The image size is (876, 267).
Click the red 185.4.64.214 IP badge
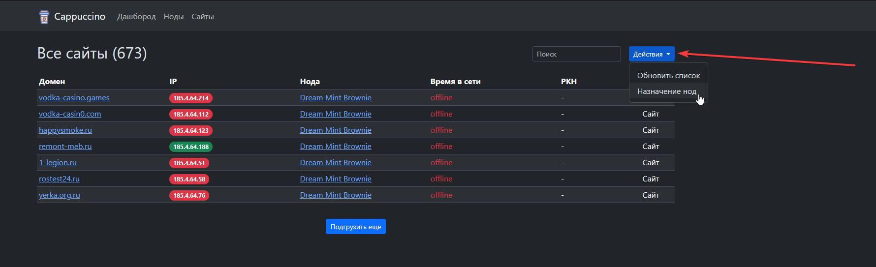(191, 98)
